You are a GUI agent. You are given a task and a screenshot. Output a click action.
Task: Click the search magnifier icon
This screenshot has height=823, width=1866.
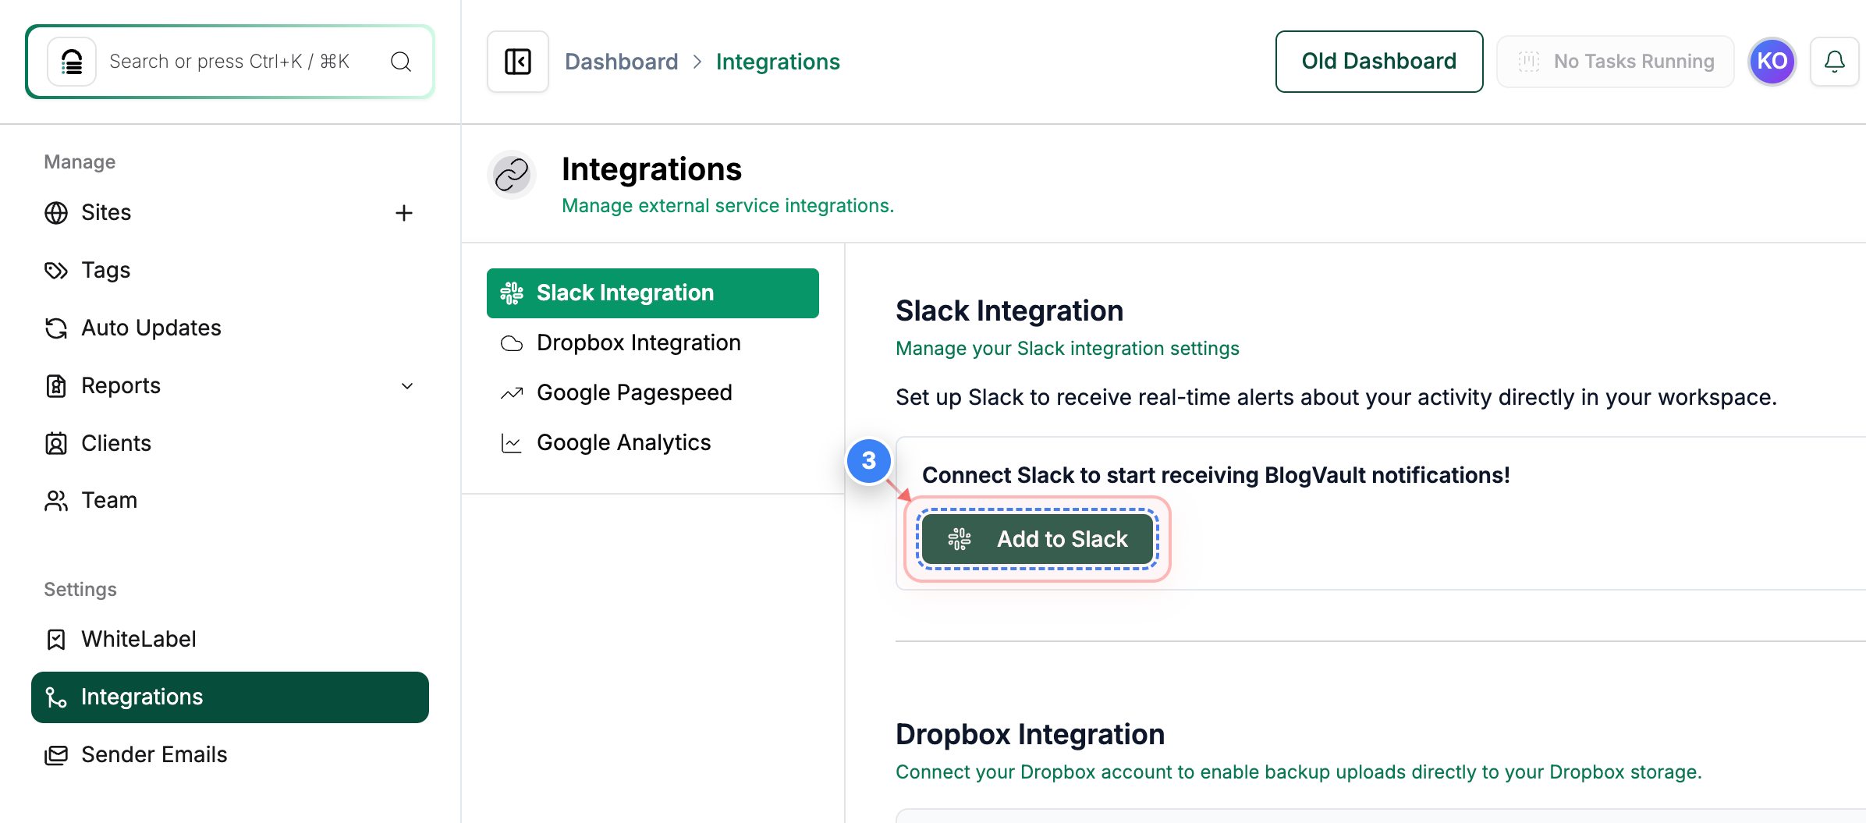[x=400, y=61]
